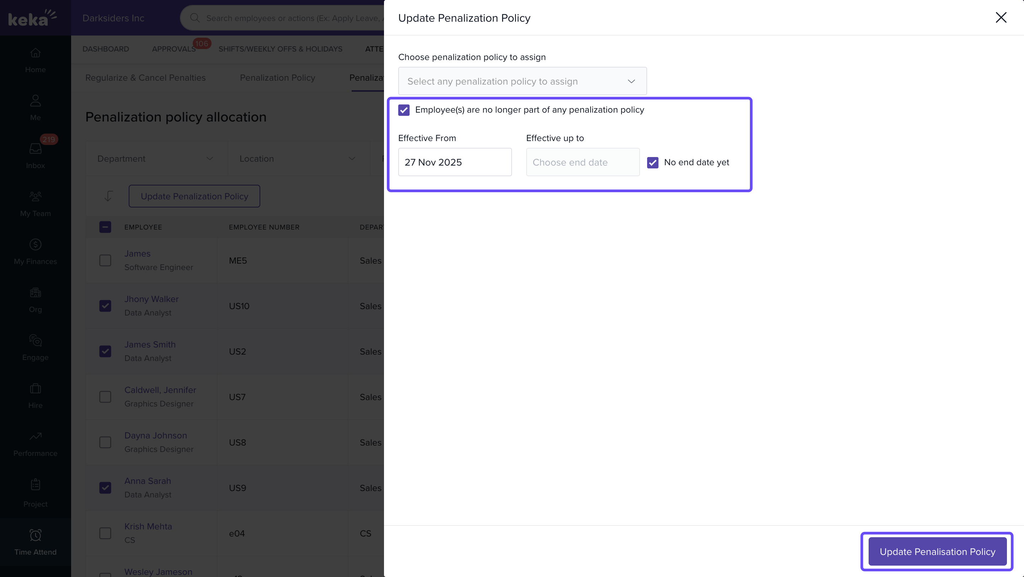Close the Update Penalization Policy panel
The image size is (1024, 577).
[x=1001, y=17]
